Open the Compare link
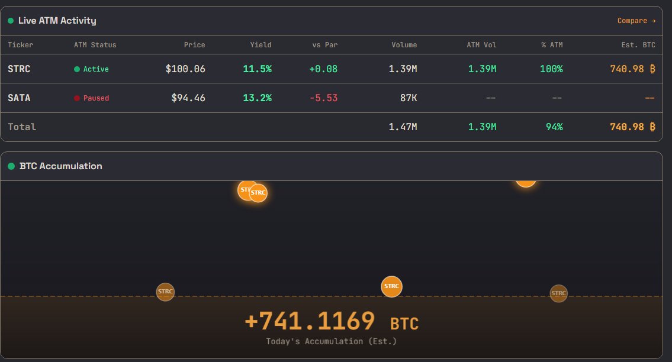672x362 pixels. pyautogui.click(x=636, y=21)
